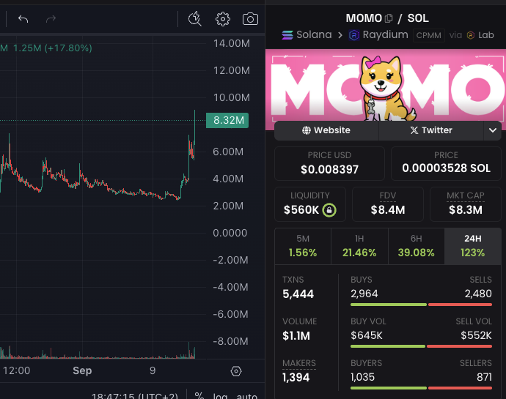
Task: Toggle log scale on chart
Action: pyautogui.click(x=220, y=396)
